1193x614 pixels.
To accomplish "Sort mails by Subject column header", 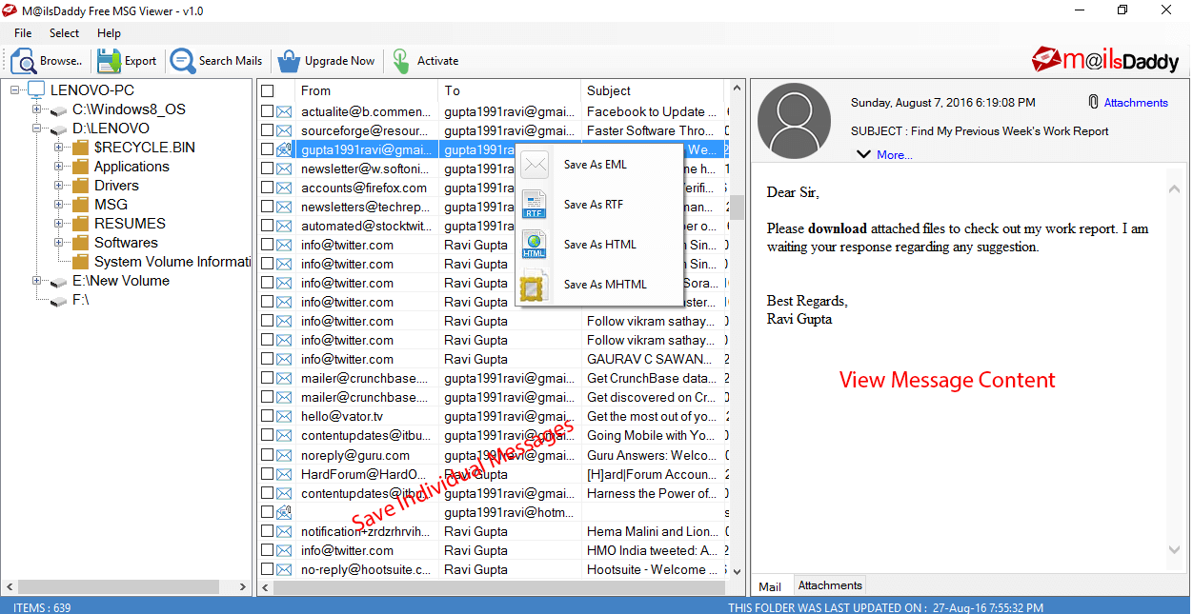I will (653, 90).
